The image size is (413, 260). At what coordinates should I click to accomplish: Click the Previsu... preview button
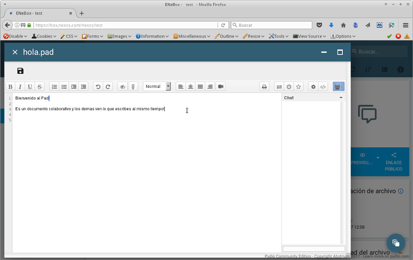[x=362, y=159]
